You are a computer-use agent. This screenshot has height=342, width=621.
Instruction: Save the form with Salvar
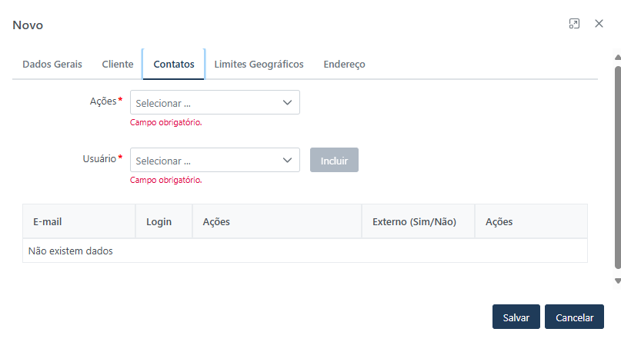click(516, 317)
